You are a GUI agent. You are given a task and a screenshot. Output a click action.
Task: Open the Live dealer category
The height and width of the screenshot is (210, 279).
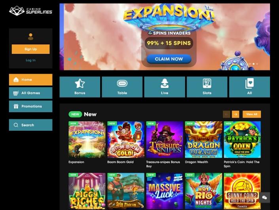pos(165,87)
